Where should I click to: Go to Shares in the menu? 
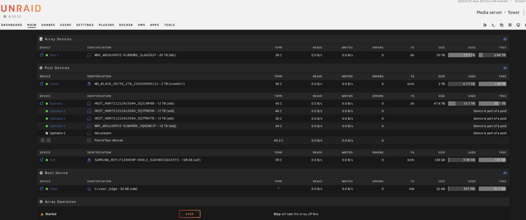(48, 25)
